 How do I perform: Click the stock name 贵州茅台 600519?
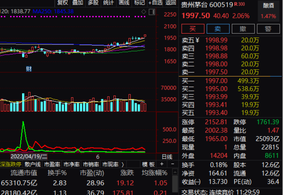tap(207, 5)
